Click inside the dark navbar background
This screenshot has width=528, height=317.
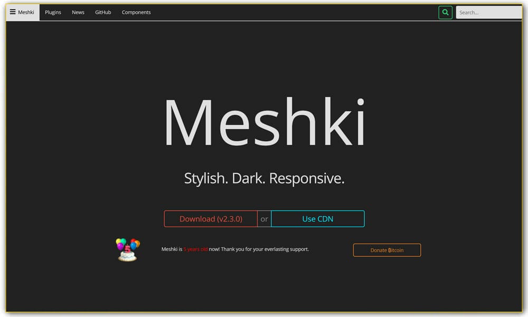(x=290, y=12)
